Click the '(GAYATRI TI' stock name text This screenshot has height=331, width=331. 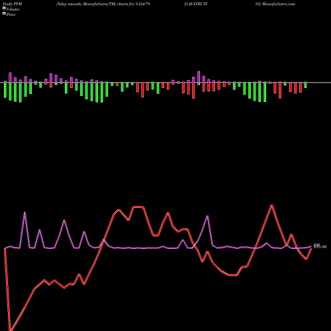pyautogui.click(x=195, y=4)
